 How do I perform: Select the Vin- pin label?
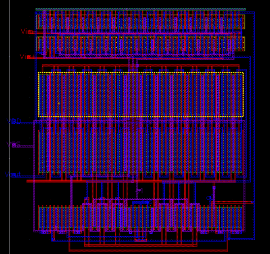pyautogui.click(x=27, y=32)
